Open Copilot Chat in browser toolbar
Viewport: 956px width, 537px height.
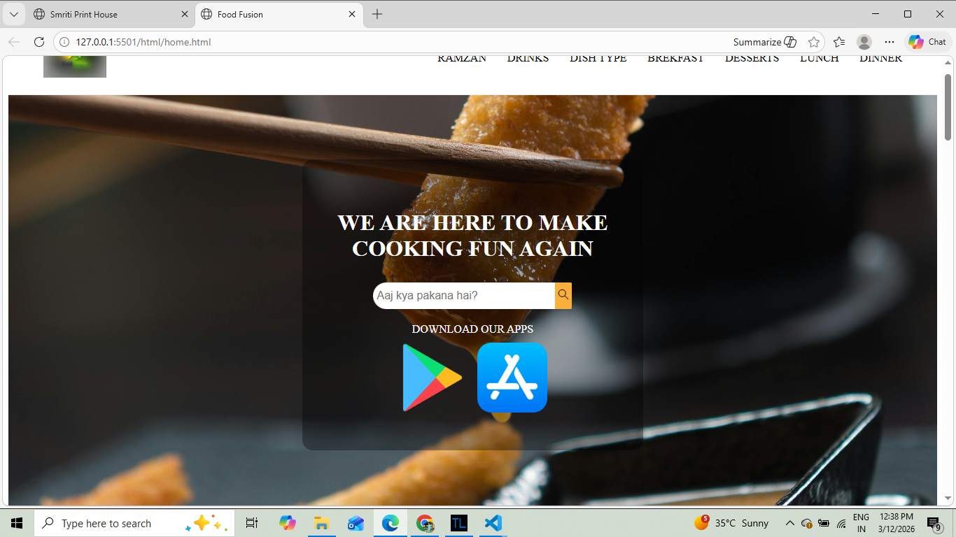click(928, 42)
